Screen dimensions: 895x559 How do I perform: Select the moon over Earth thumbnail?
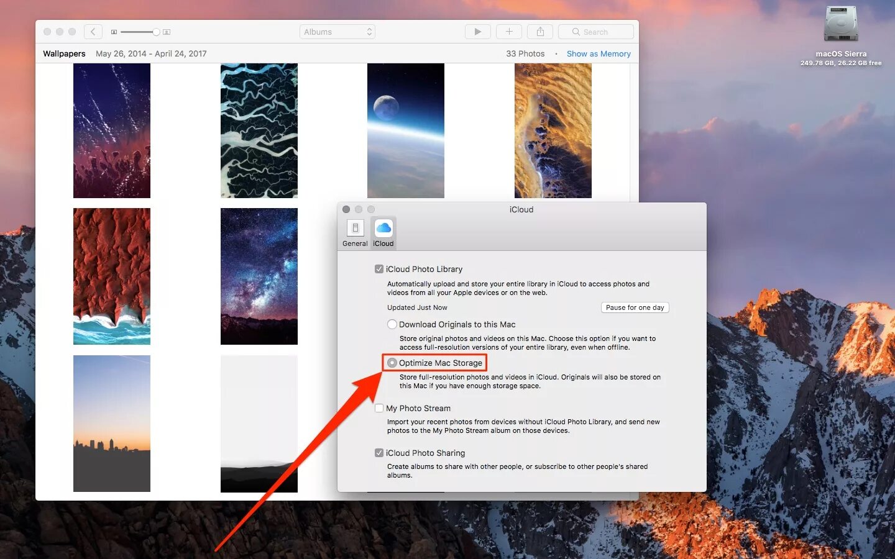coord(406,130)
